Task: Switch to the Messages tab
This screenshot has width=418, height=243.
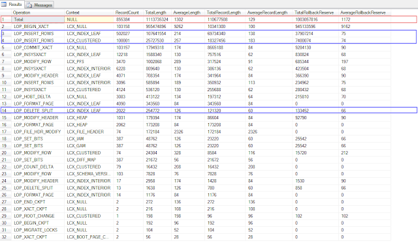Action: pos(40,5)
